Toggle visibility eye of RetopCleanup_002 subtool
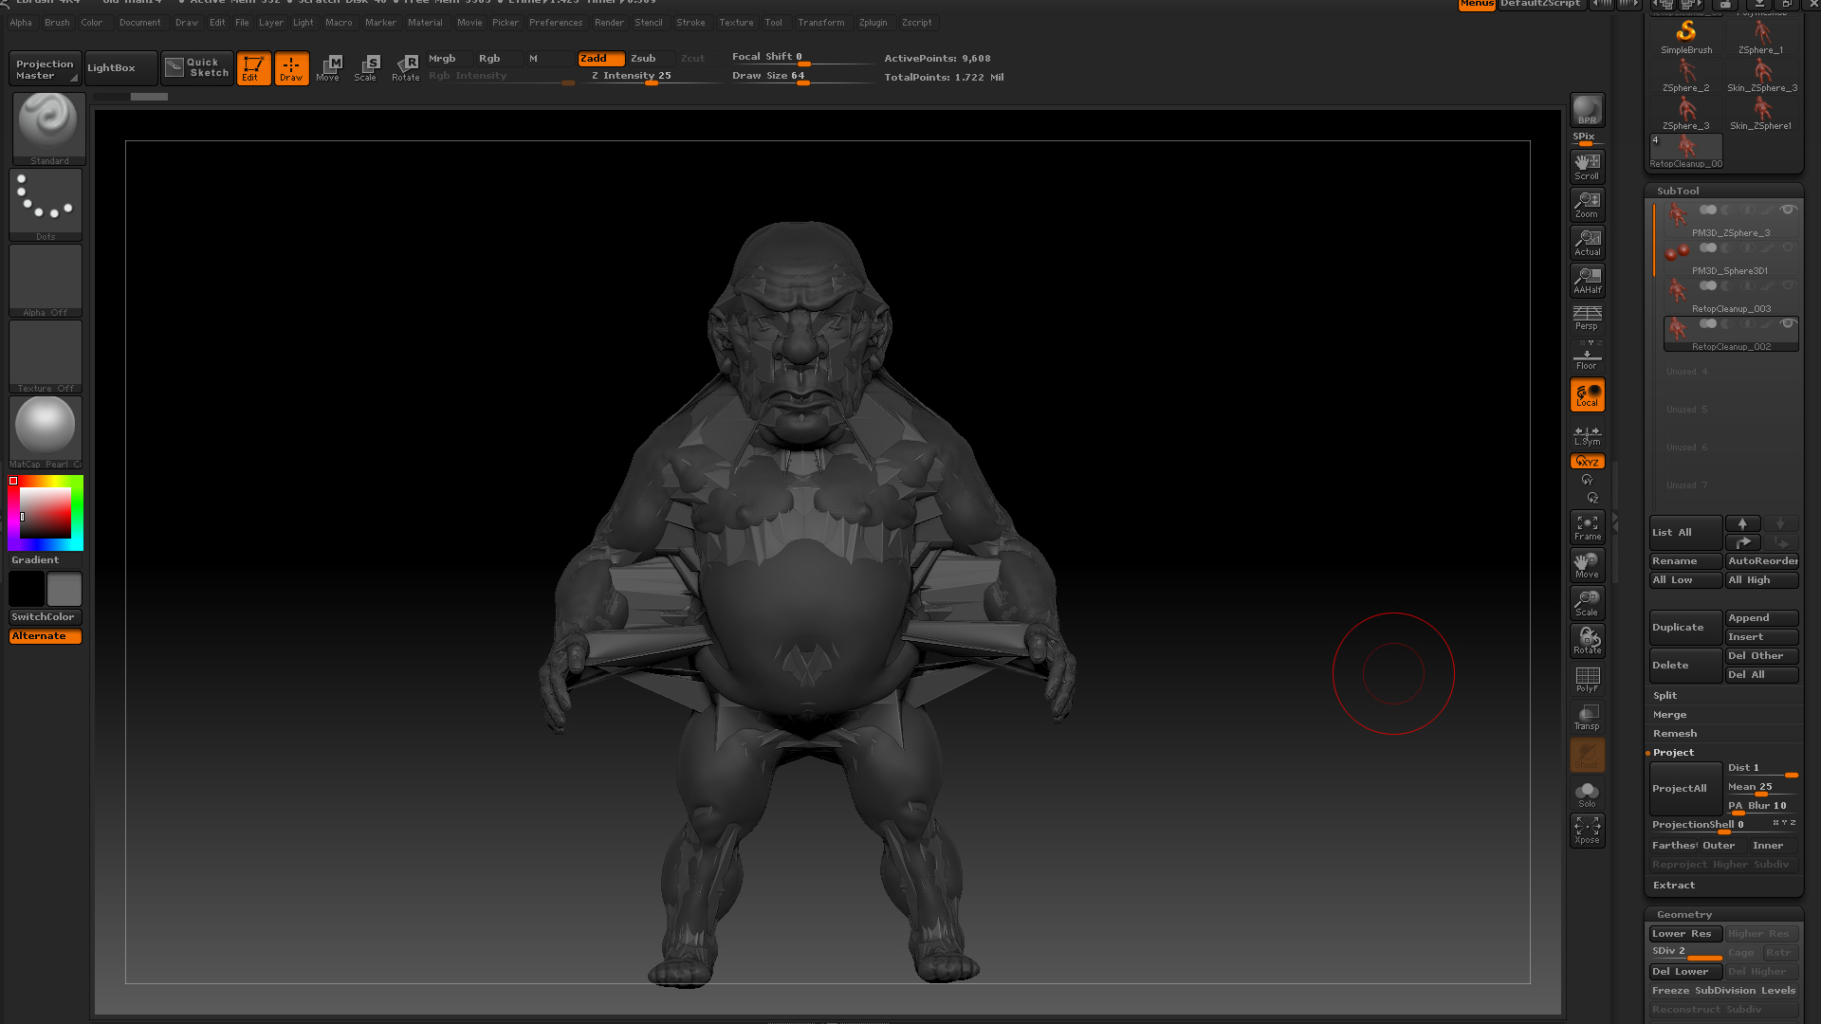This screenshot has height=1024, width=1821. click(1788, 323)
